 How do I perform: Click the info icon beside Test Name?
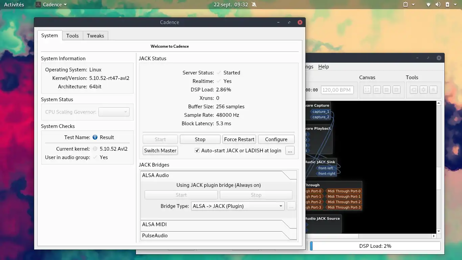coord(95,137)
